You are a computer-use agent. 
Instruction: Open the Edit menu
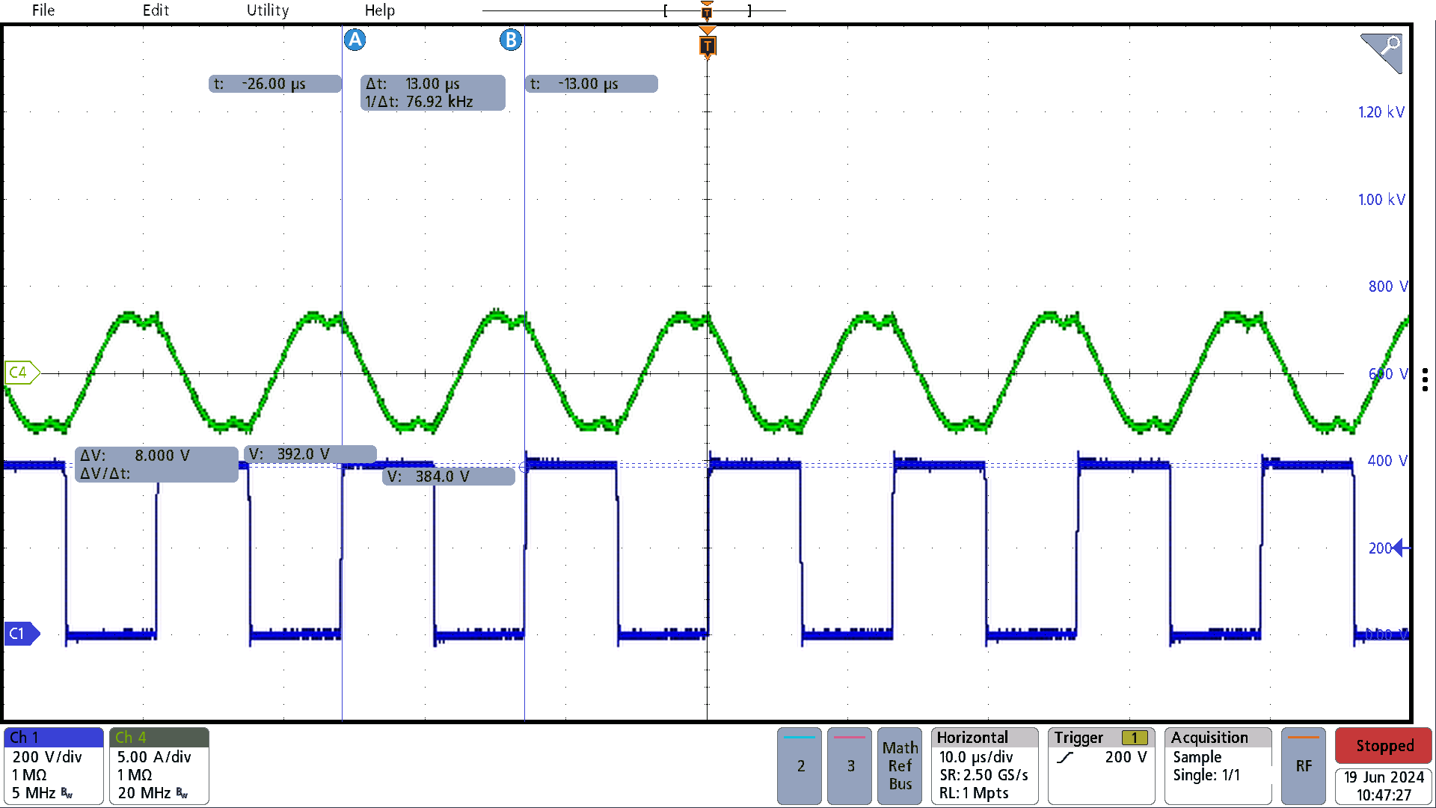tap(156, 10)
